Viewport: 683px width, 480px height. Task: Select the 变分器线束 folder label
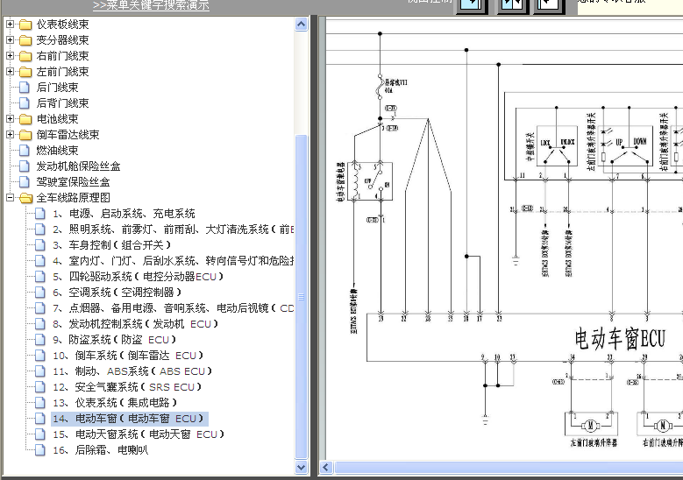[x=63, y=40]
